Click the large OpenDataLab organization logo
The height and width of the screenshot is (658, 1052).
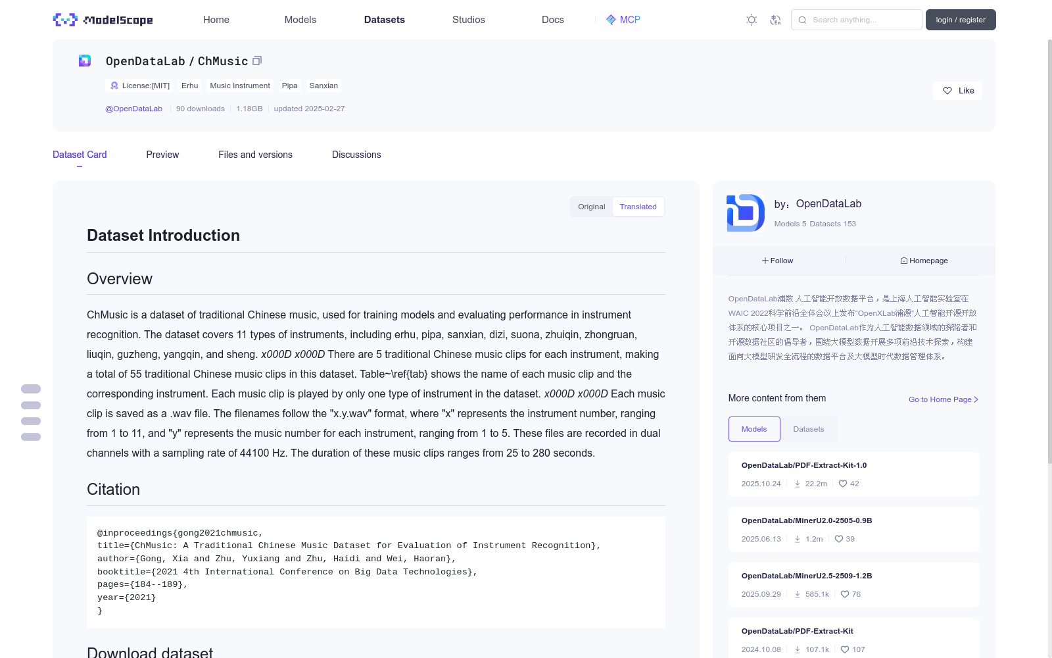tap(746, 213)
